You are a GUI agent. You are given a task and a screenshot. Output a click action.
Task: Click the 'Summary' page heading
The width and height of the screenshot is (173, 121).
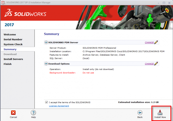pos(51,34)
